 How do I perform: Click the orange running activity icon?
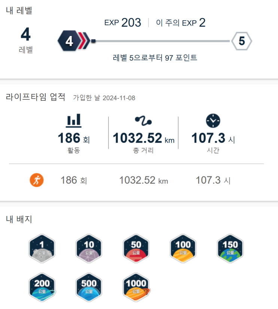37,181
